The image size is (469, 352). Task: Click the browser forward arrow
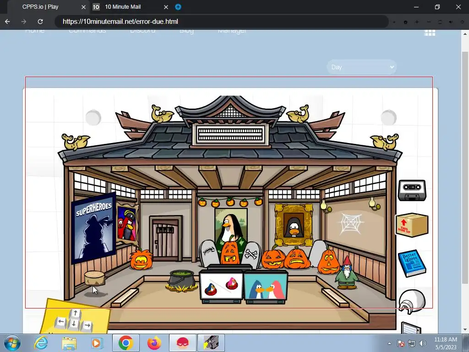(24, 22)
